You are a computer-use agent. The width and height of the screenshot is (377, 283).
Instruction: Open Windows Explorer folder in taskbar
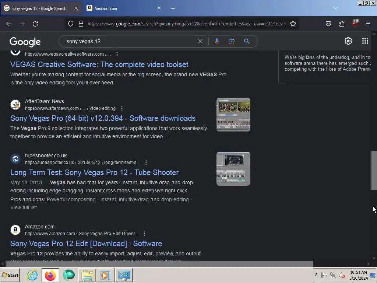click(87, 275)
